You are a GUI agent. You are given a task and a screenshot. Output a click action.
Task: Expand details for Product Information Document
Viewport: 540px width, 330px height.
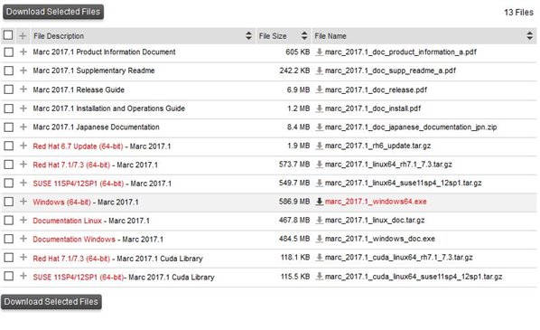pos(23,52)
